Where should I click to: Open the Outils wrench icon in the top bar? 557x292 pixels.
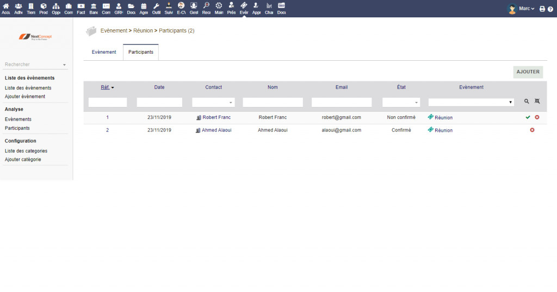(x=156, y=8)
